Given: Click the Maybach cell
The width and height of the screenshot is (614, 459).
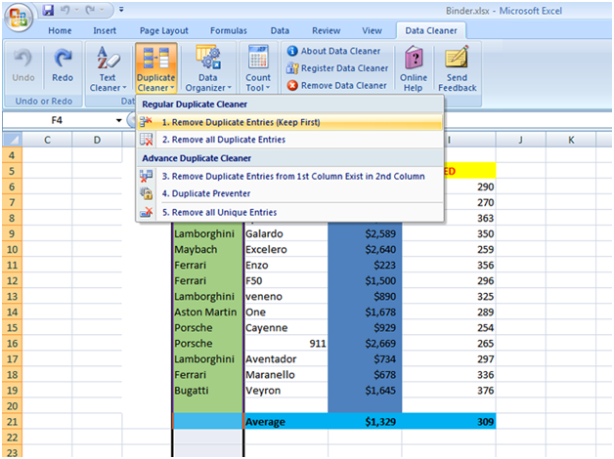Looking at the screenshot, I should 207,249.
